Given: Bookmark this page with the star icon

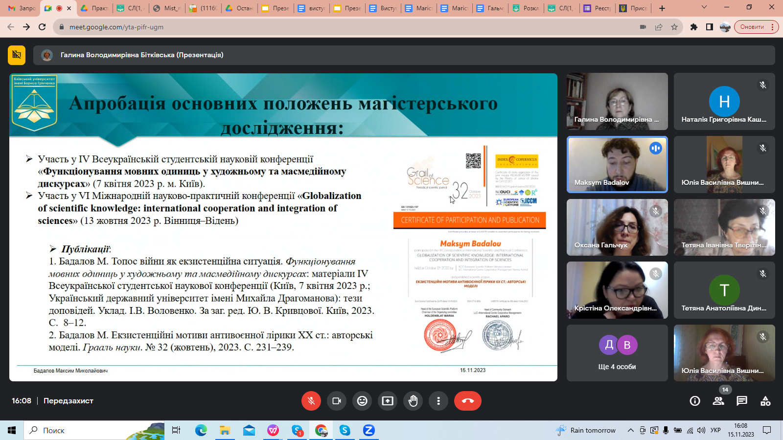Looking at the screenshot, I should 674,27.
